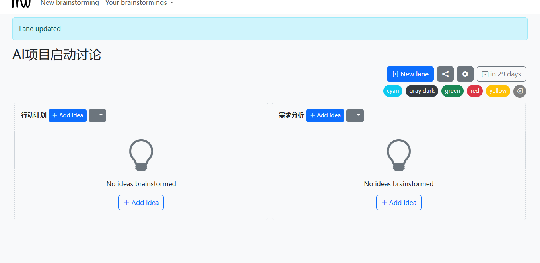Expand Your brainstormings dropdown menu
Screen dimensions: 540x263
(139, 3)
